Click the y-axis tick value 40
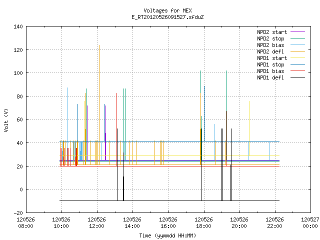This screenshot has height=240, width=320. point(19,143)
